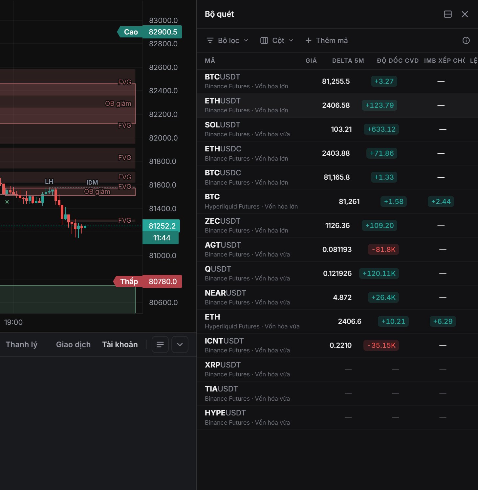Open the Bộ lọc dropdown chevron
Image resolution: width=478 pixels, height=490 pixels.
click(x=246, y=40)
